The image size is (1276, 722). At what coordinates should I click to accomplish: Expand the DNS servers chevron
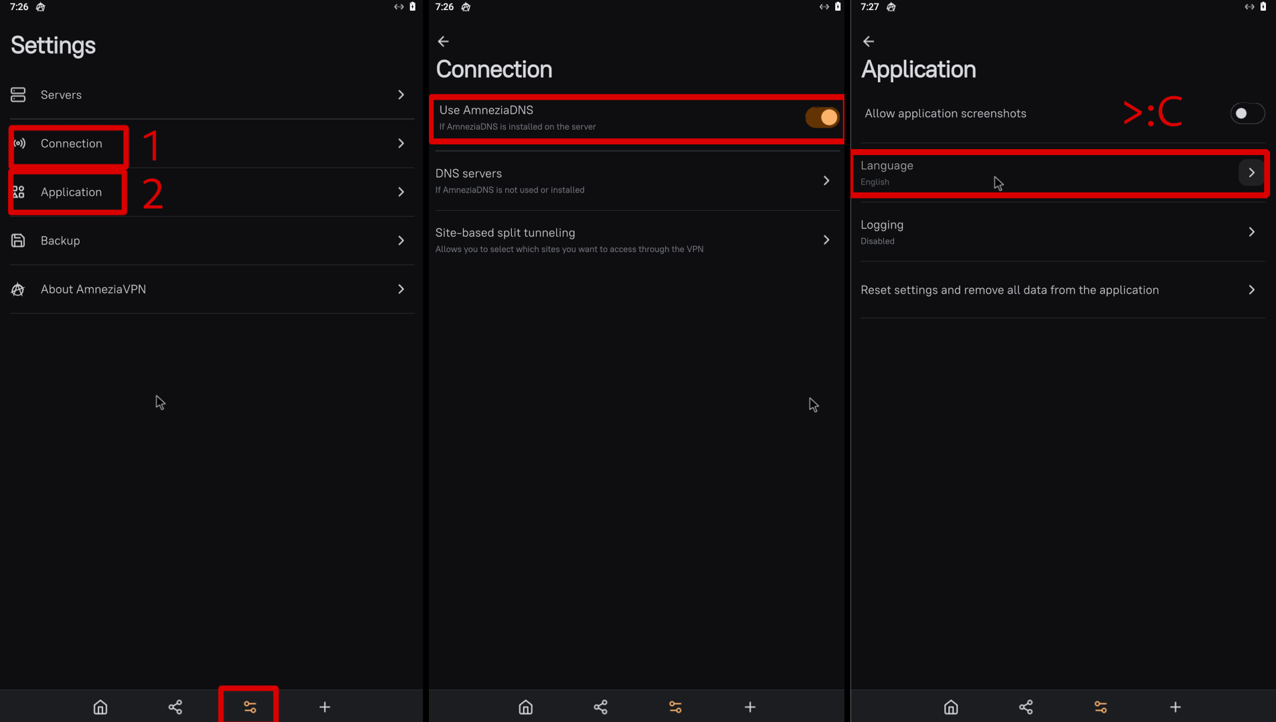(x=826, y=180)
